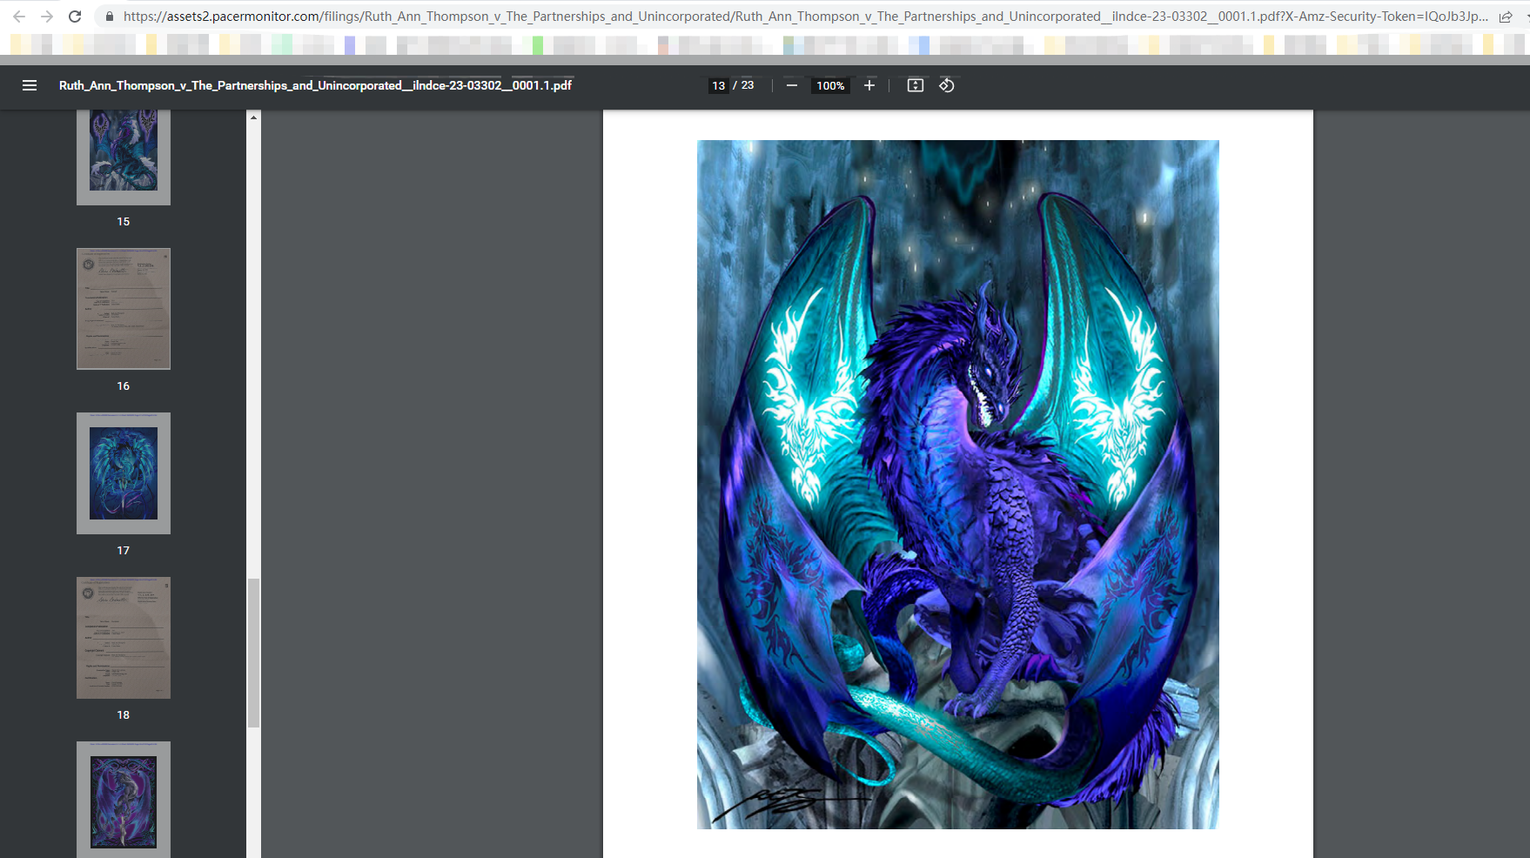Edit the current page number field
This screenshot has width=1530, height=858.
click(x=718, y=85)
